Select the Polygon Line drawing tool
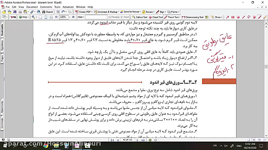Viewport: 268px width, 150px height. 249,17
